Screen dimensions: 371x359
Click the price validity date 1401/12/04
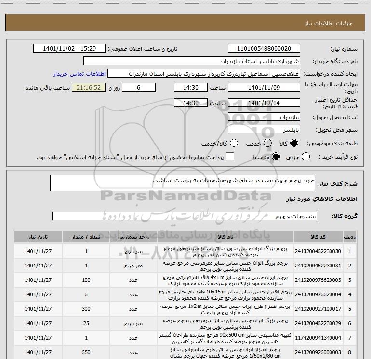[x=264, y=103]
